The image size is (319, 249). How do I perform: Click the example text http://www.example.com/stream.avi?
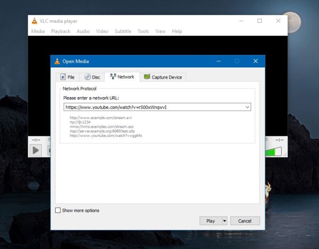(101, 117)
